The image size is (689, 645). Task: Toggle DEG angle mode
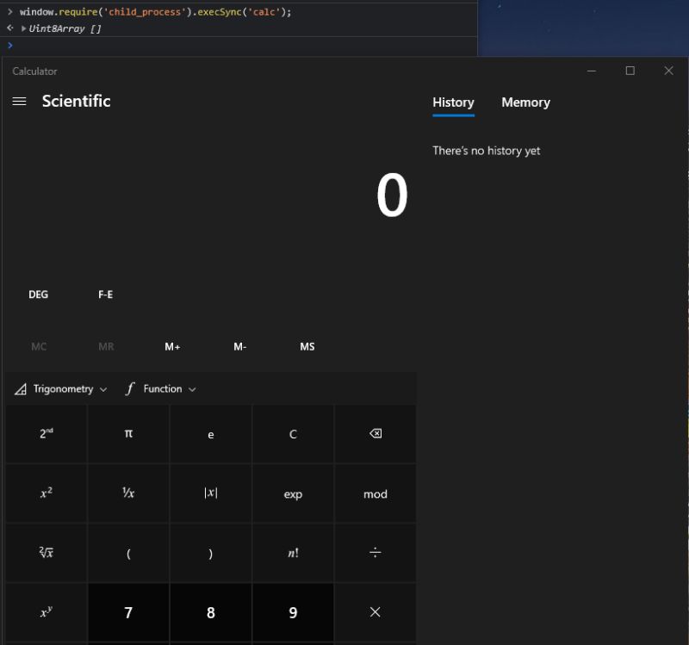pos(38,295)
